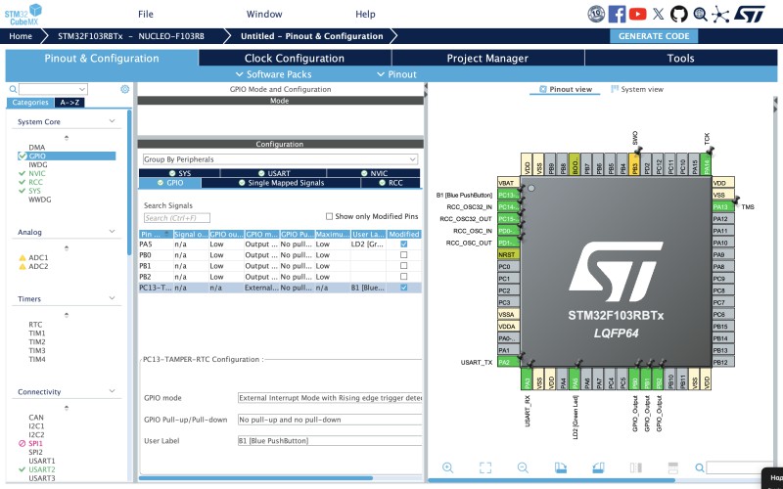Click the STM32CubeMX logo

pos(23,15)
